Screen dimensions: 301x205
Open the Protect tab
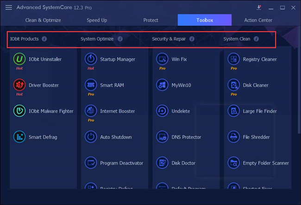[150, 20]
